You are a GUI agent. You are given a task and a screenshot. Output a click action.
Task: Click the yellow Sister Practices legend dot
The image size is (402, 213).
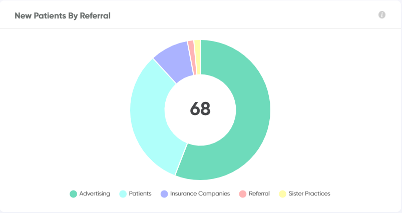(x=282, y=194)
